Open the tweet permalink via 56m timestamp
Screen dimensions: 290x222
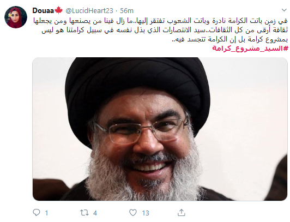point(126,11)
